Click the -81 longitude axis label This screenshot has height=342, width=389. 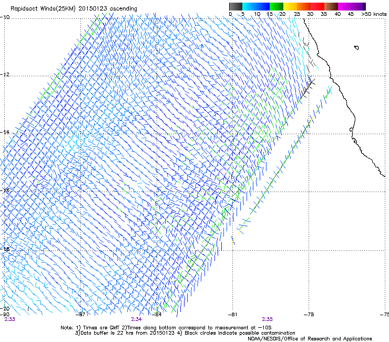(232, 315)
